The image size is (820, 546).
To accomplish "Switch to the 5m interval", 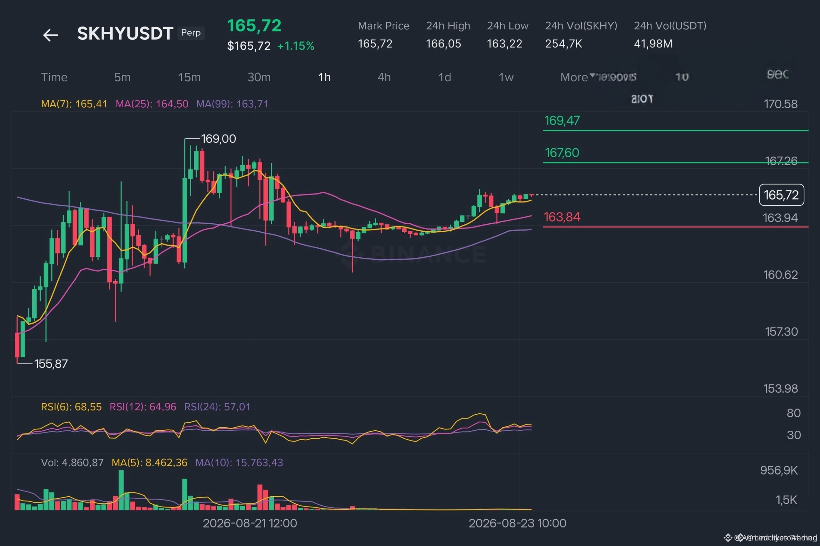I will tap(122, 77).
